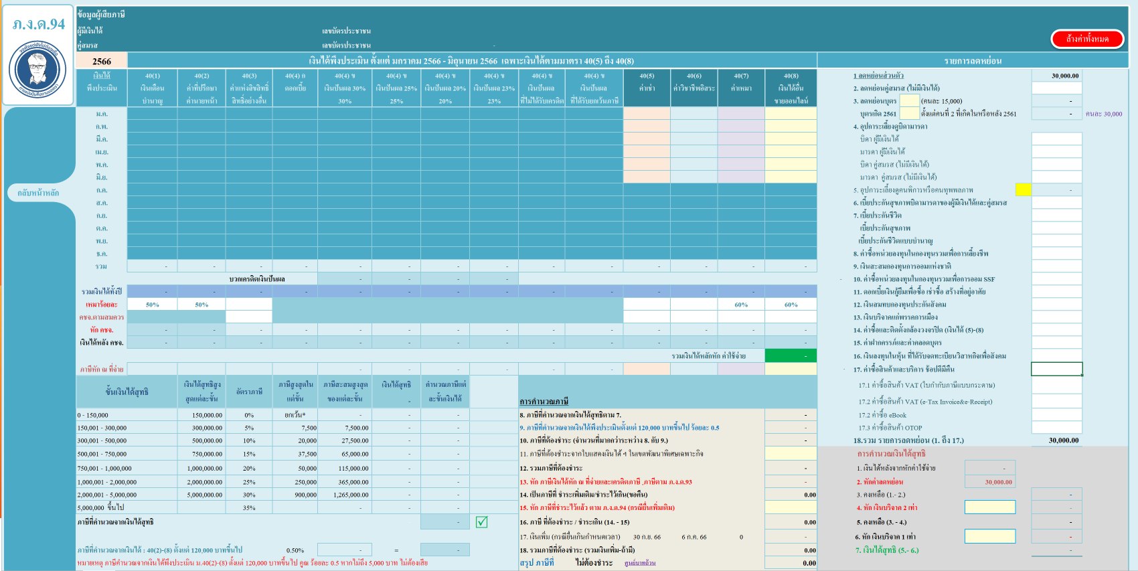The image size is (1138, 571).
Task: Click the red ล้างค่าทั้งหมด button
Action: click(1087, 39)
